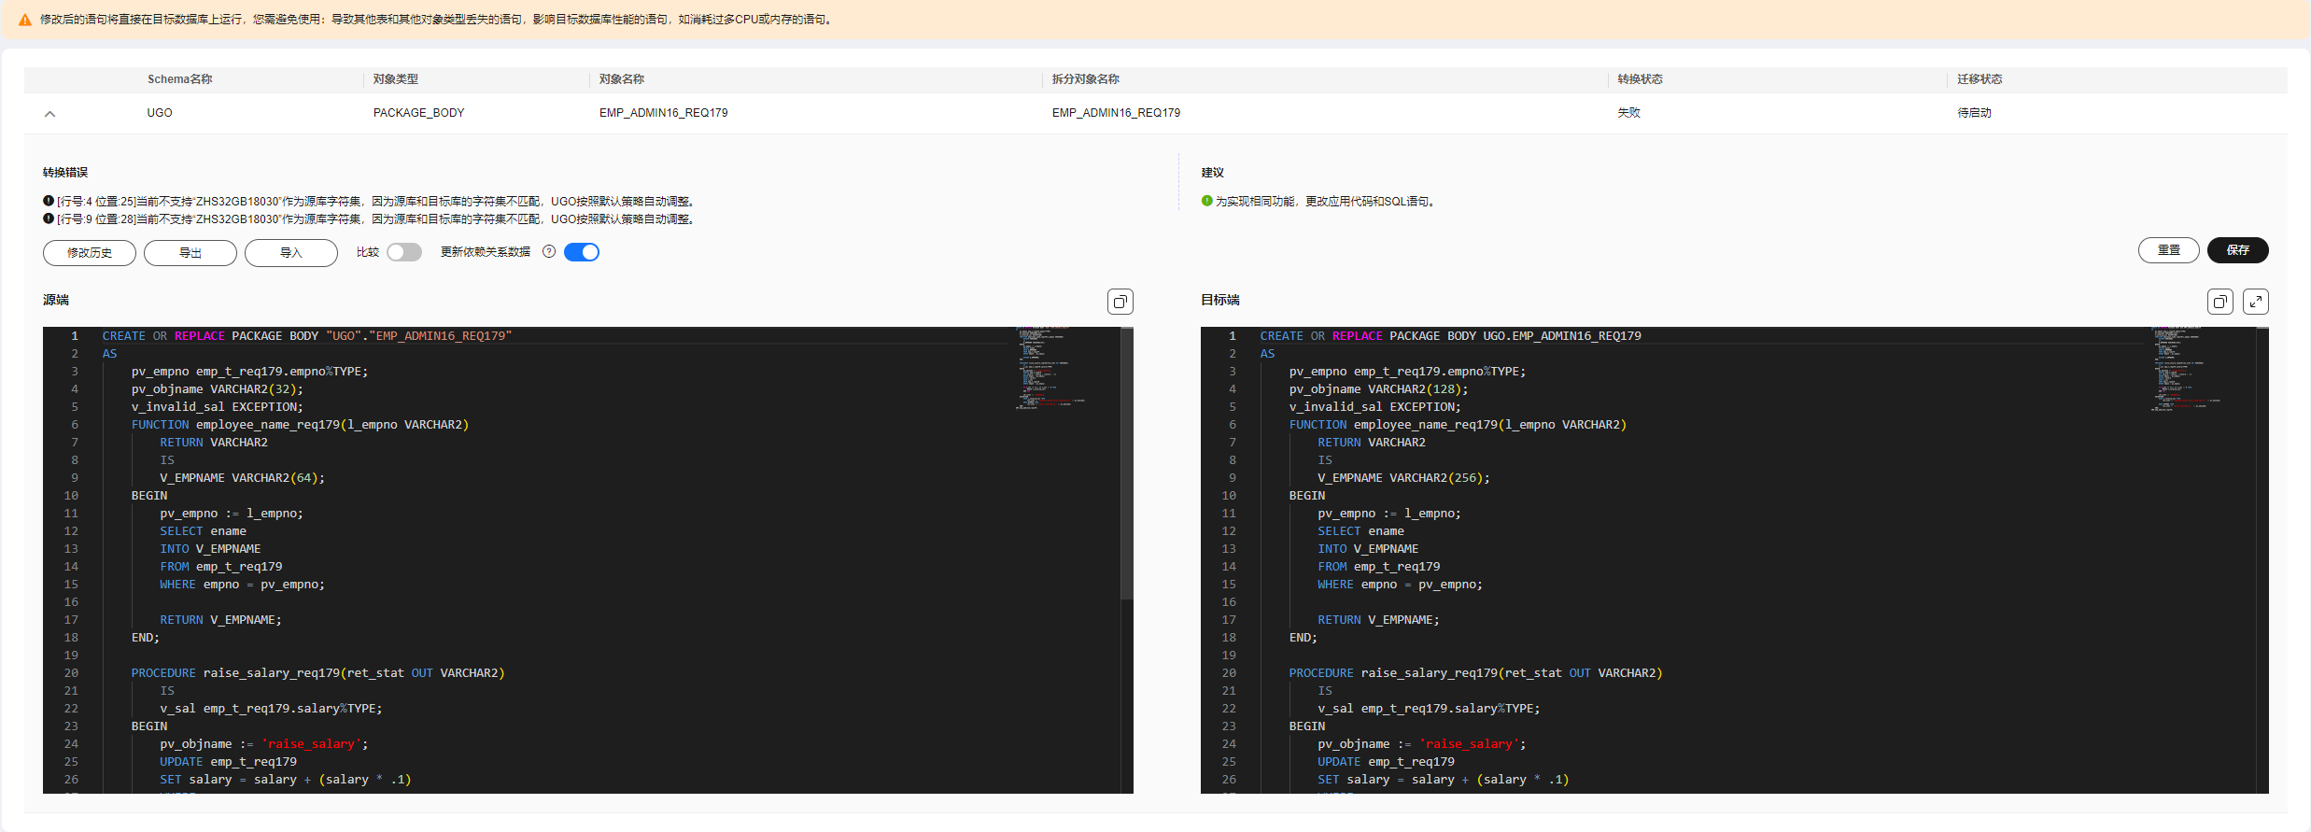Collapse the UGO PACKAGE_BODY row
This screenshot has width=2311, height=832.
tap(50, 113)
